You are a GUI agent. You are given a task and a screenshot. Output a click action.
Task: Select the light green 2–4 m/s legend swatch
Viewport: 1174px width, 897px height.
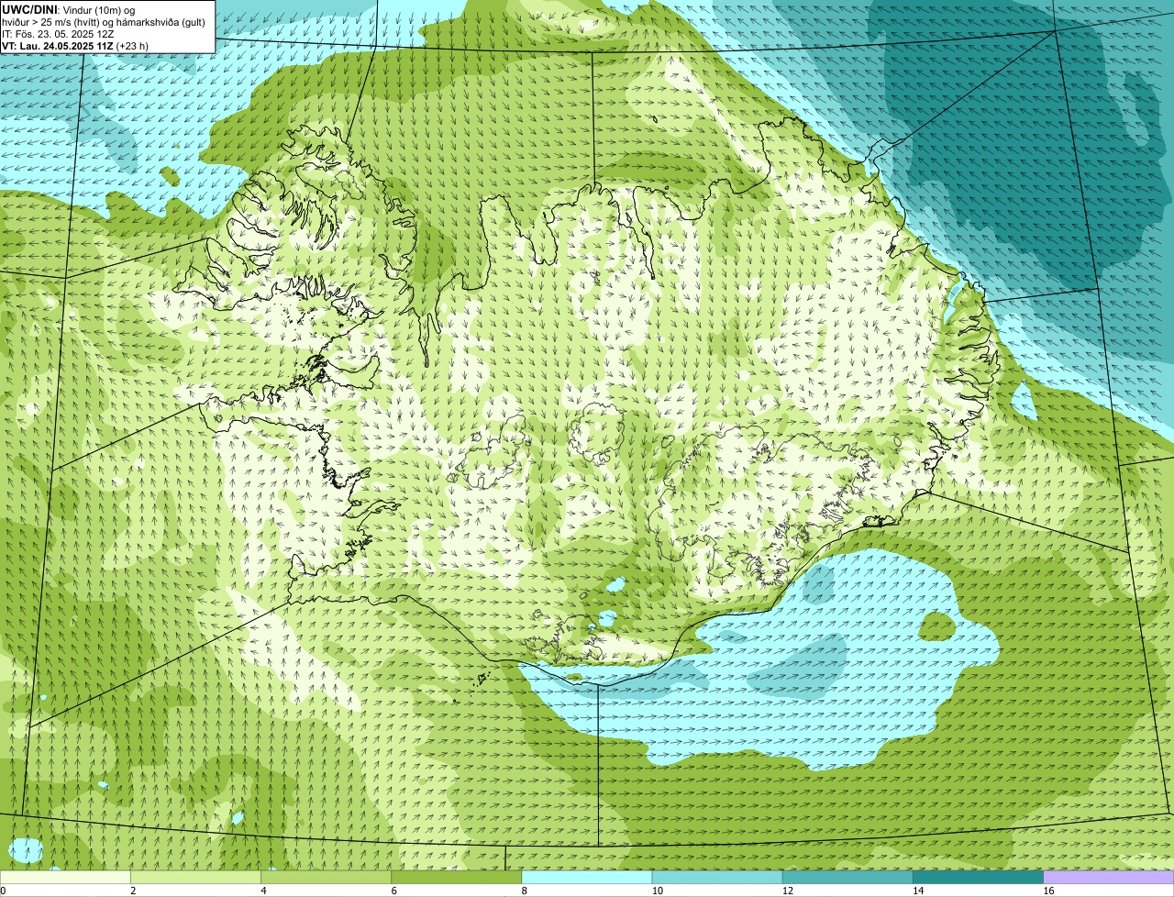pyautogui.click(x=195, y=878)
